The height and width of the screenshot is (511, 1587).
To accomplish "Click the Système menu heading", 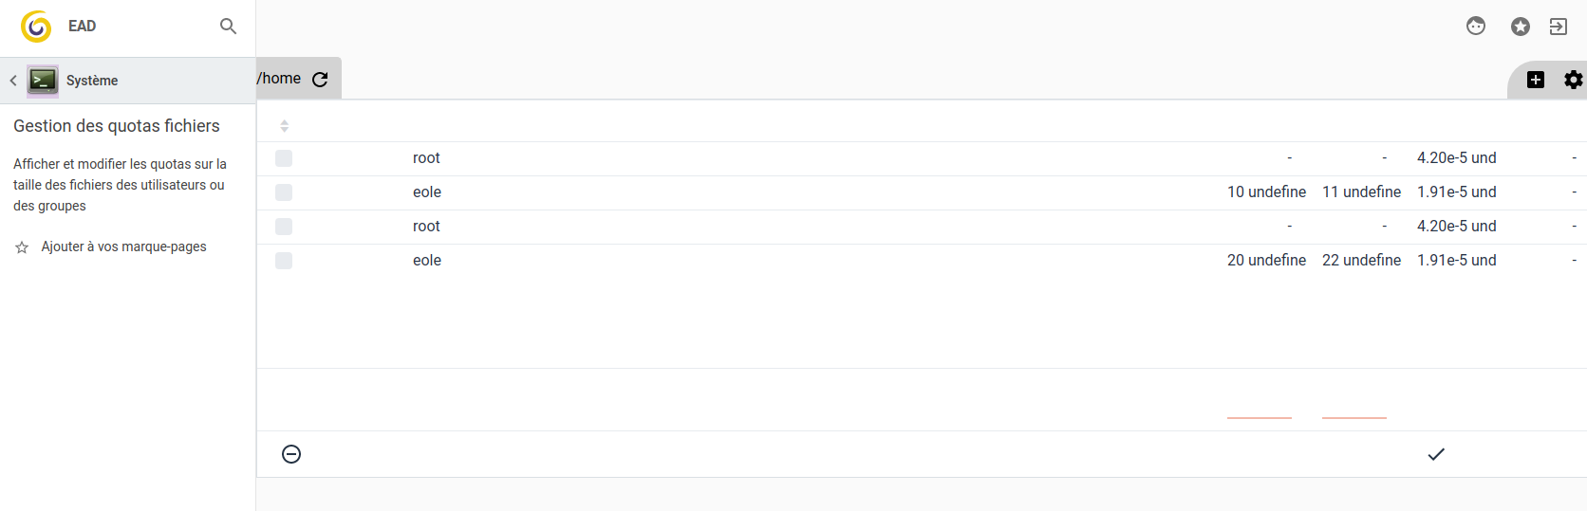I will click(92, 81).
